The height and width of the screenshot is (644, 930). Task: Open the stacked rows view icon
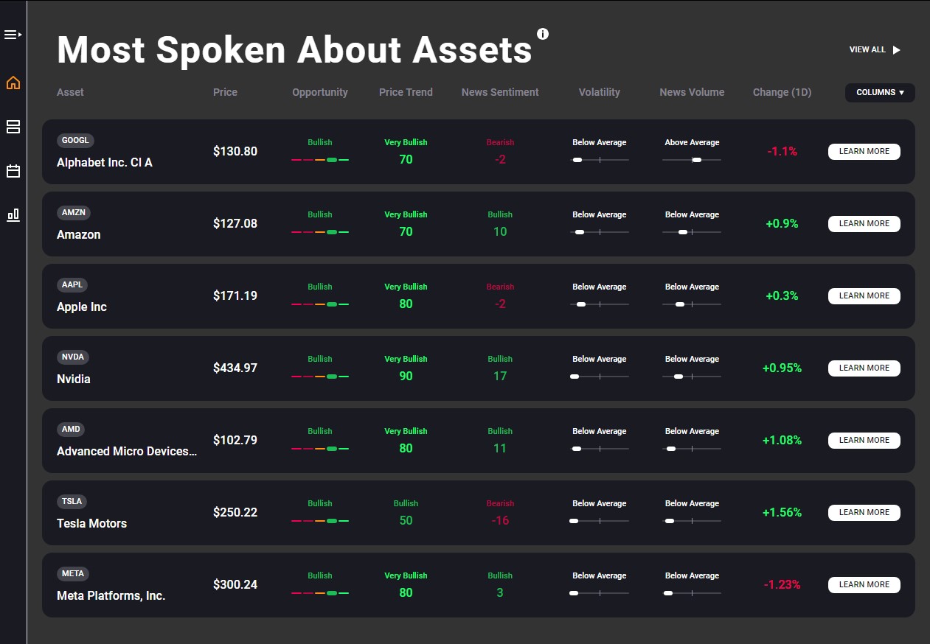13,127
